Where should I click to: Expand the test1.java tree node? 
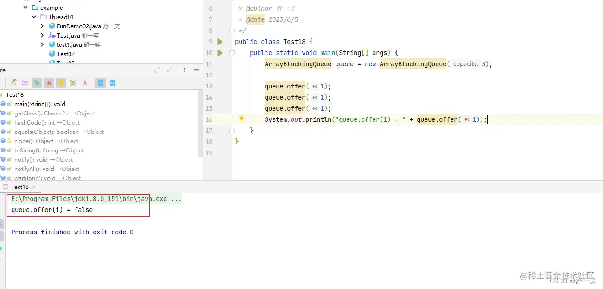pos(42,45)
